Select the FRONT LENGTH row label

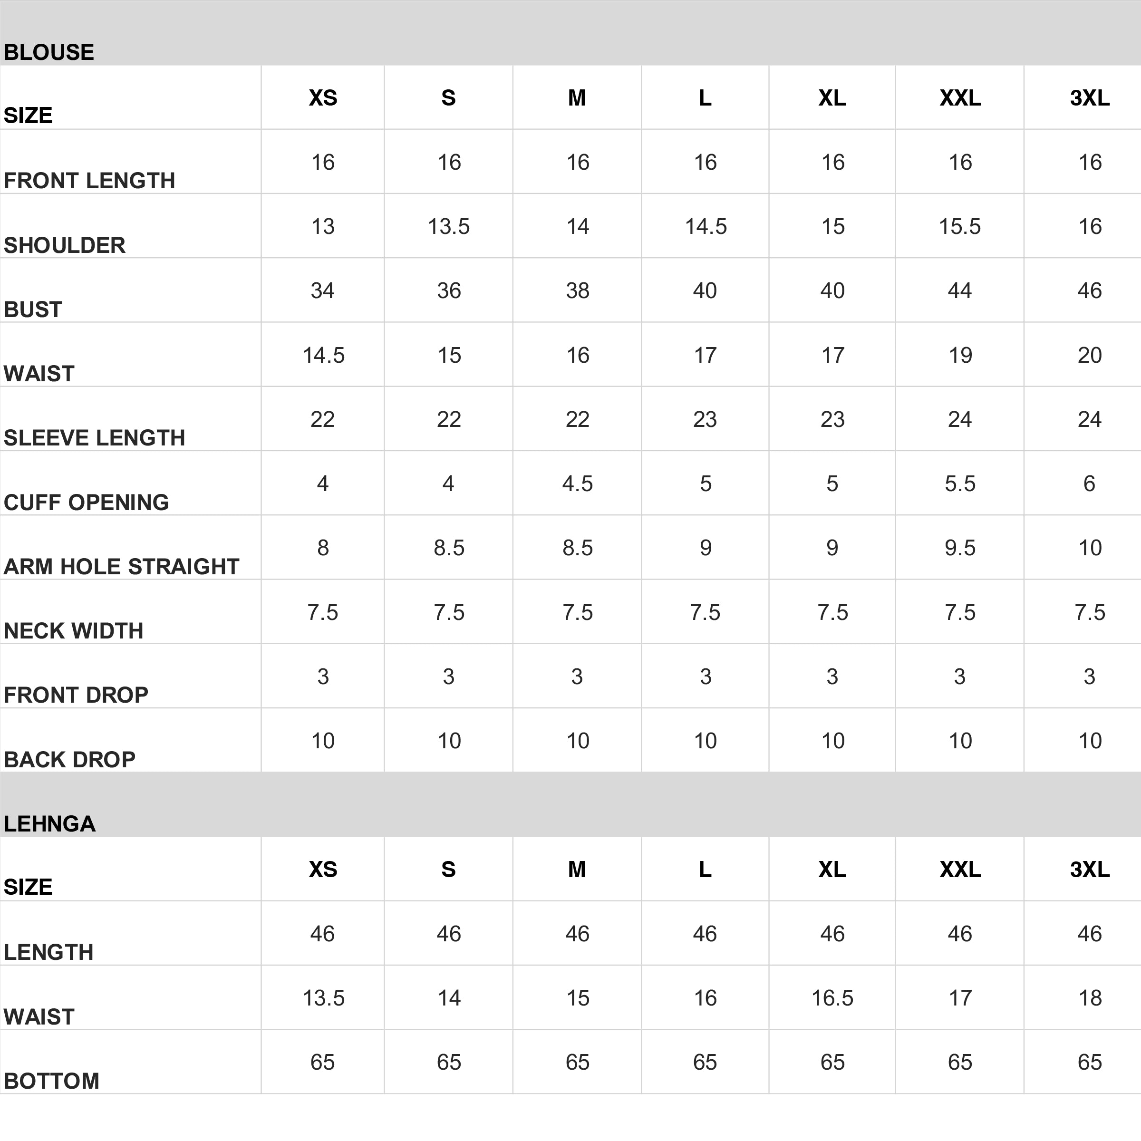[x=90, y=181]
